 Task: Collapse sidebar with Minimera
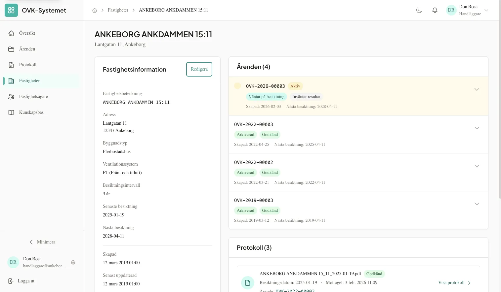point(42,242)
